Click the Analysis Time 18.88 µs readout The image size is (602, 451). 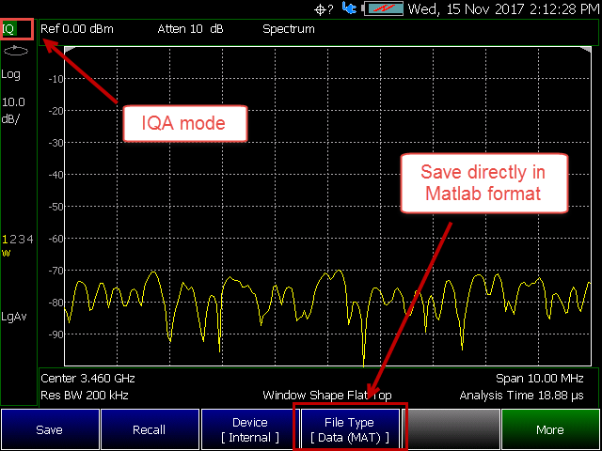(x=521, y=395)
